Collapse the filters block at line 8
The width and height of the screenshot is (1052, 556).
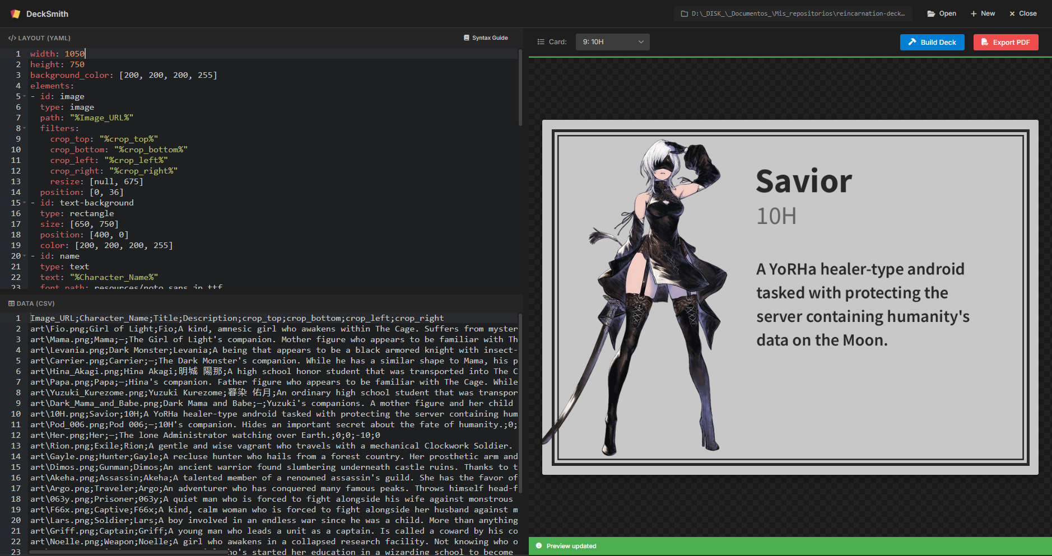point(24,128)
